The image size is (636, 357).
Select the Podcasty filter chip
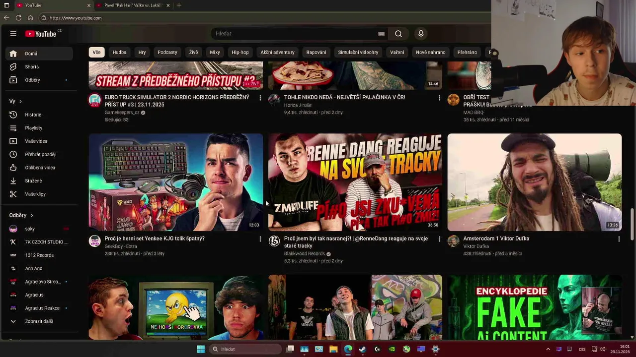(x=167, y=52)
